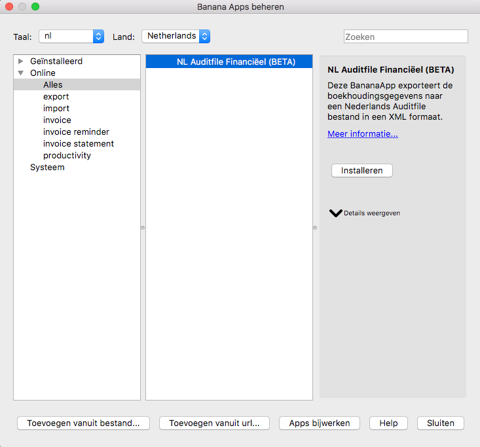Click the Zoeken search field
480x447 pixels.
(405, 37)
